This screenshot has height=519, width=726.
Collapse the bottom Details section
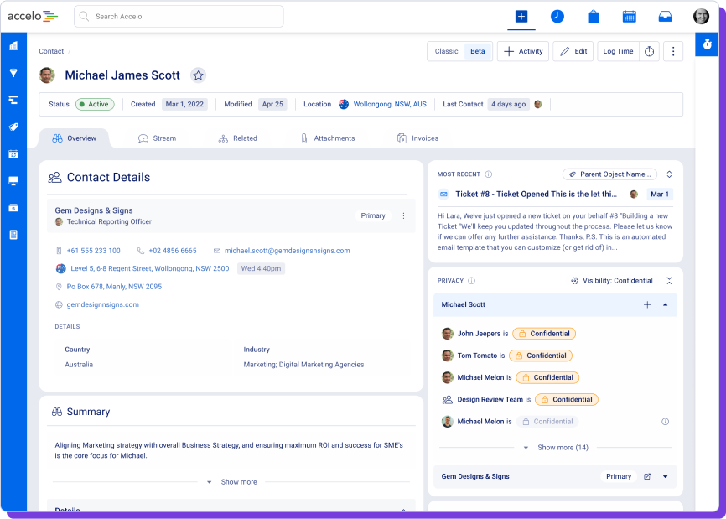click(x=404, y=509)
